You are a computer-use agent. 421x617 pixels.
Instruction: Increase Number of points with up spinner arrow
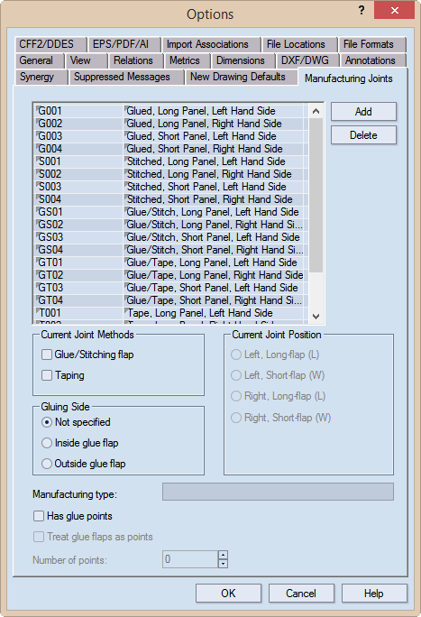tap(223, 556)
